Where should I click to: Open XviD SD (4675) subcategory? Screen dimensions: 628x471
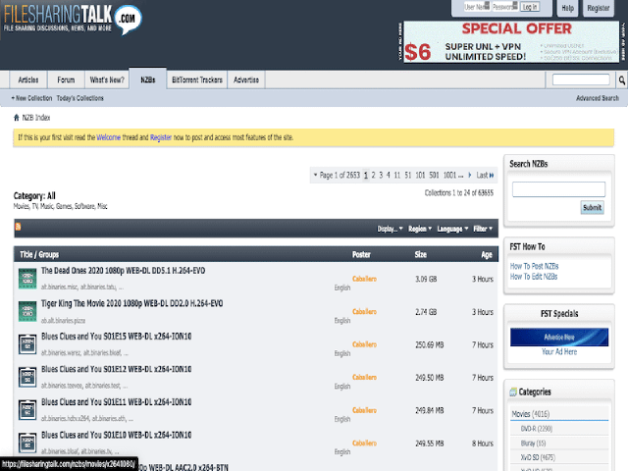point(538,457)
